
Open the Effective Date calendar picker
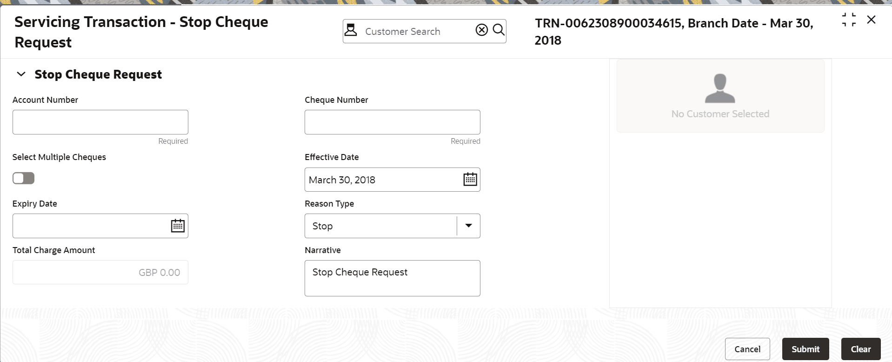(x=470, y=179)
